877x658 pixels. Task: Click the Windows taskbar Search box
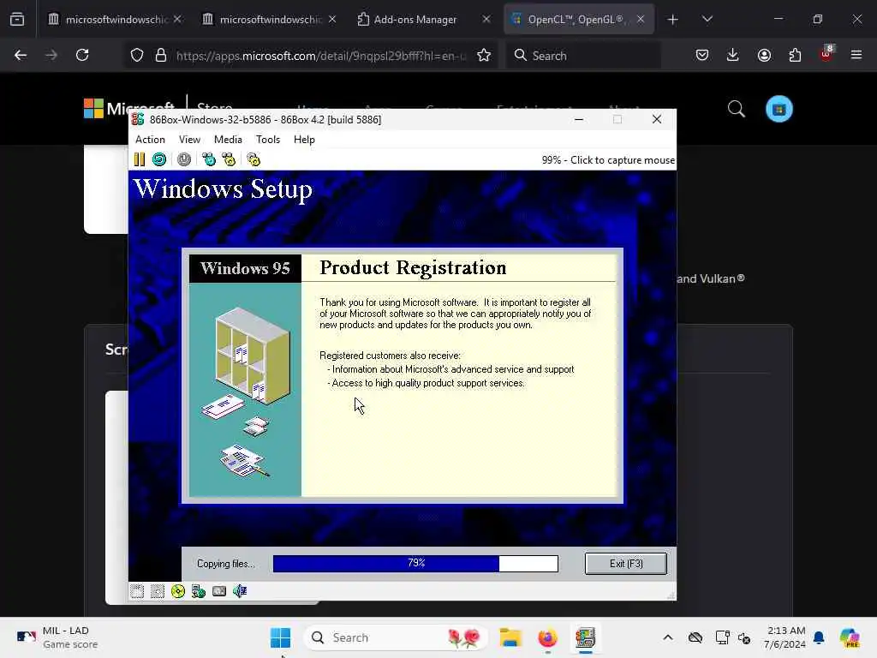coord(396,637)
